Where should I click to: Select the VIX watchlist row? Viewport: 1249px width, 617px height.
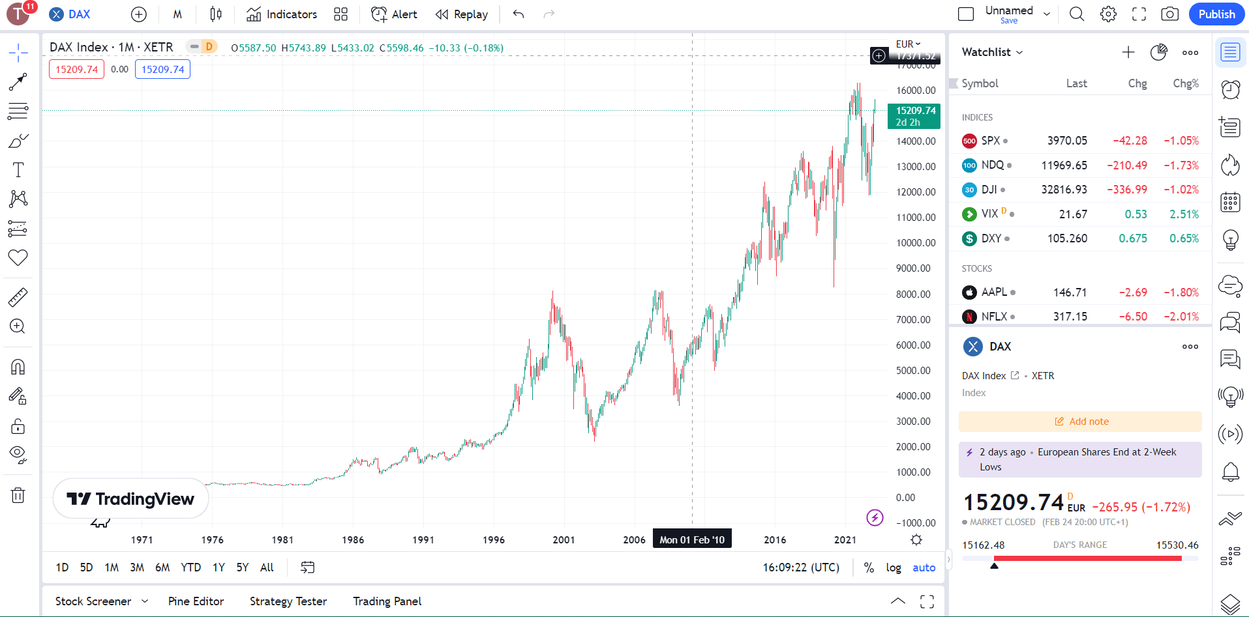point(1080,214)
